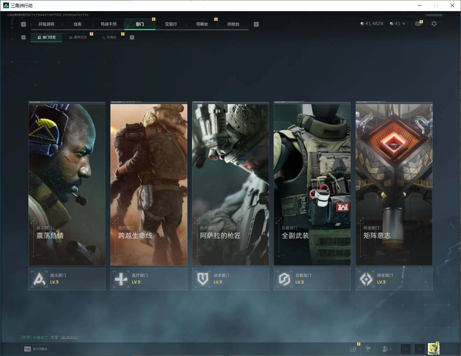Click the E key next-tab icon
The width and height of the screenshot is (461, 356).
tap(256, 24)
